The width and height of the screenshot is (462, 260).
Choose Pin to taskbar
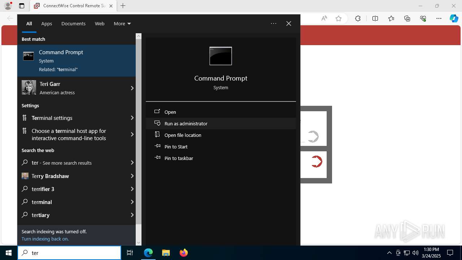[x=221, y=158]
